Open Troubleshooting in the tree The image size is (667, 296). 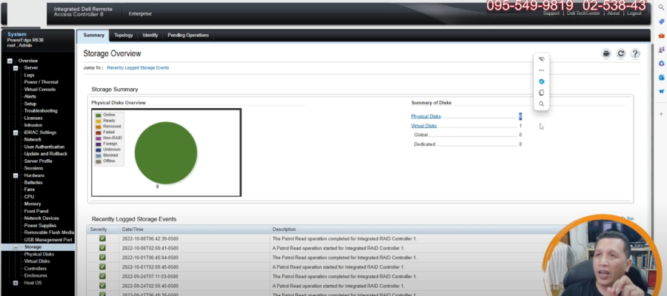41,111
